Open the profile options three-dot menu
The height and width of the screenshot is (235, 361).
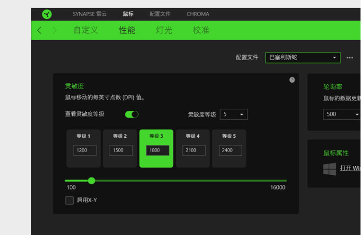[350, 58]
